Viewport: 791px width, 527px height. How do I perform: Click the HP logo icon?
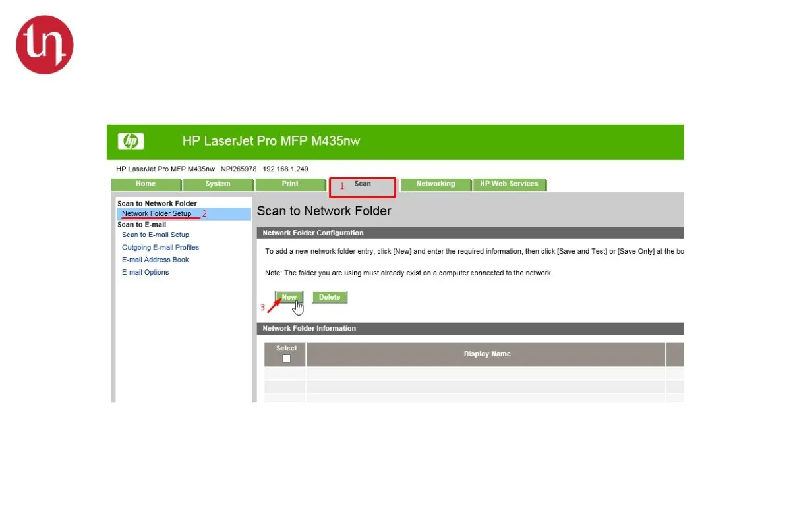click(131, 141)
